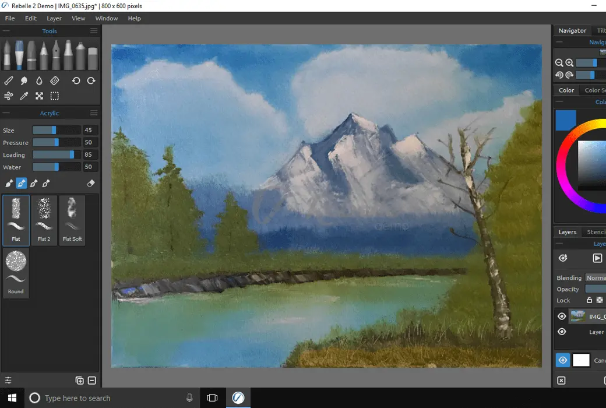The width and height of the screenshot is (606, 408).
Task: Open brush settings sliders icon
Action: point(8,380)
